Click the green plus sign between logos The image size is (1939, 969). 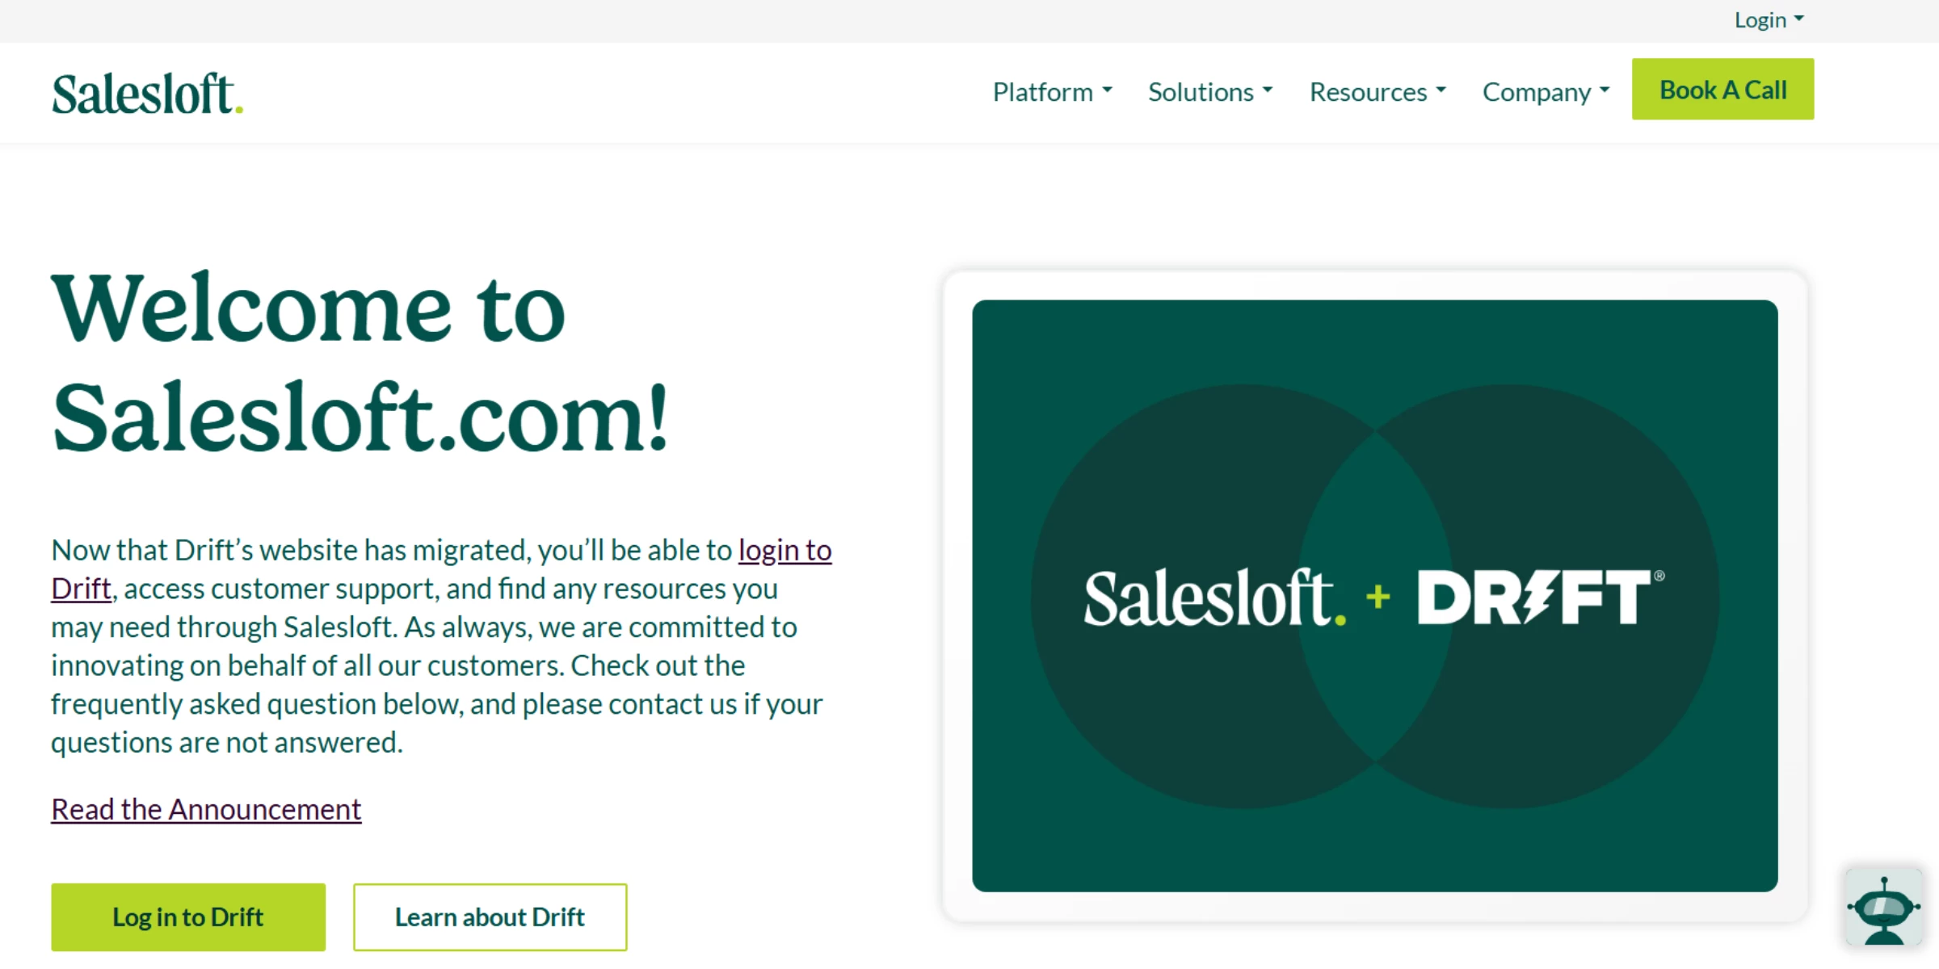[x=1377, y=598]
